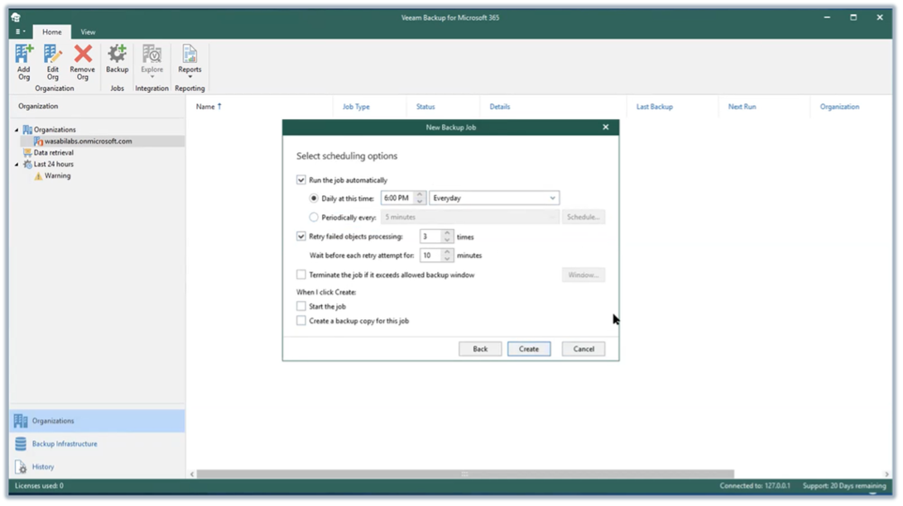Viewport: 903px width, 506px height.
Task: Check the Start the job option
Action: pyautogui.click(x=301, y=307)
